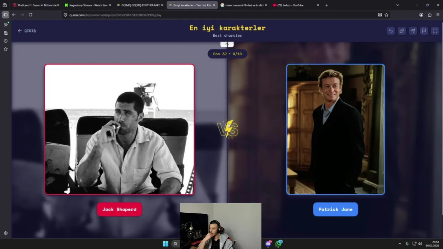Vote for Jack Shaperd button
Image resolution: width=443 pixels, height=249 pixels.
click(x=119, y=209)
